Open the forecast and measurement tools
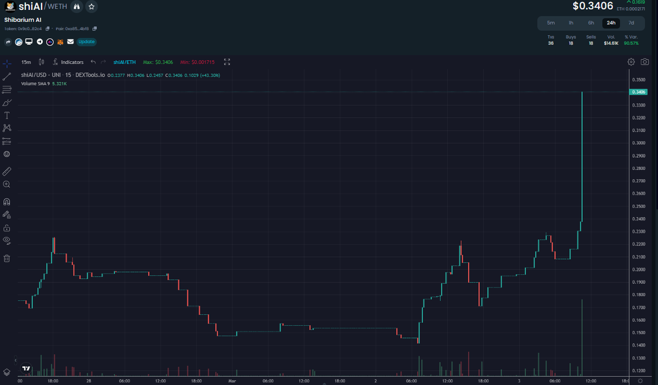Image resolution: width=658 pixels, height=385 pixels. [7, 141]
